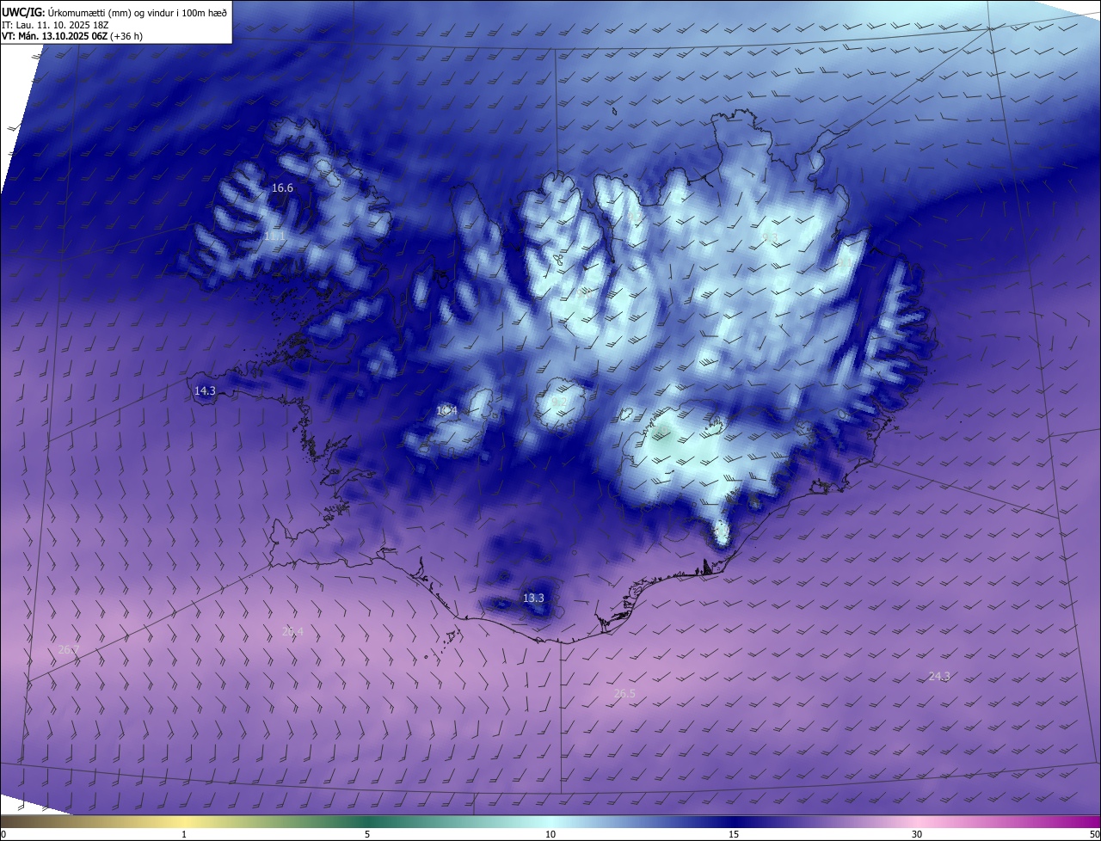Select the 26.5 value label
This screenshot has height=841, width=1101.
[624, 693]
